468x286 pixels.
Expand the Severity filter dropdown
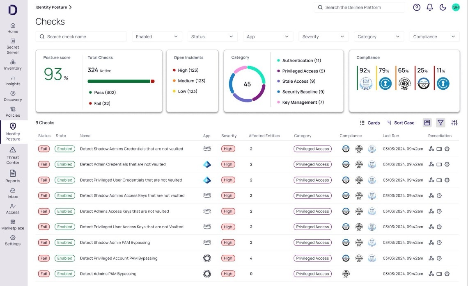pyautogui.click(x=323, y=36)
